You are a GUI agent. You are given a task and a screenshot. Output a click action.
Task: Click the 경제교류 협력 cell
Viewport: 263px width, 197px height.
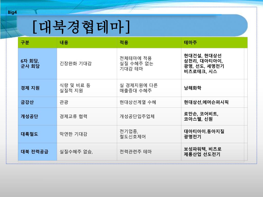point(87,116)
